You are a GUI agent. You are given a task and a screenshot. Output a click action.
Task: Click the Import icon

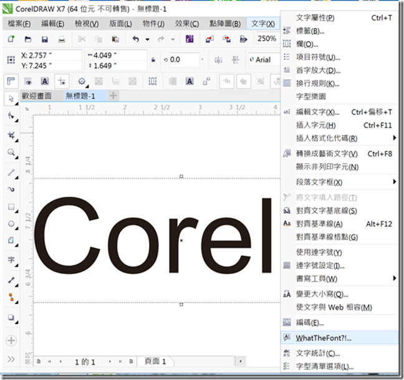point(209,39)
